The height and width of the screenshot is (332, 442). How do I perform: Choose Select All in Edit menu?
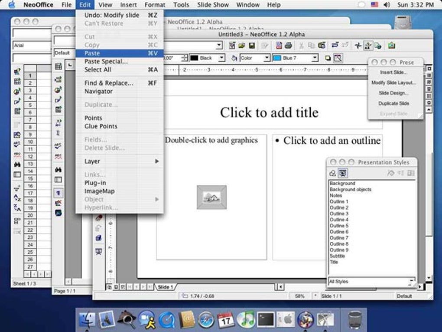click(x=120, y=69)
